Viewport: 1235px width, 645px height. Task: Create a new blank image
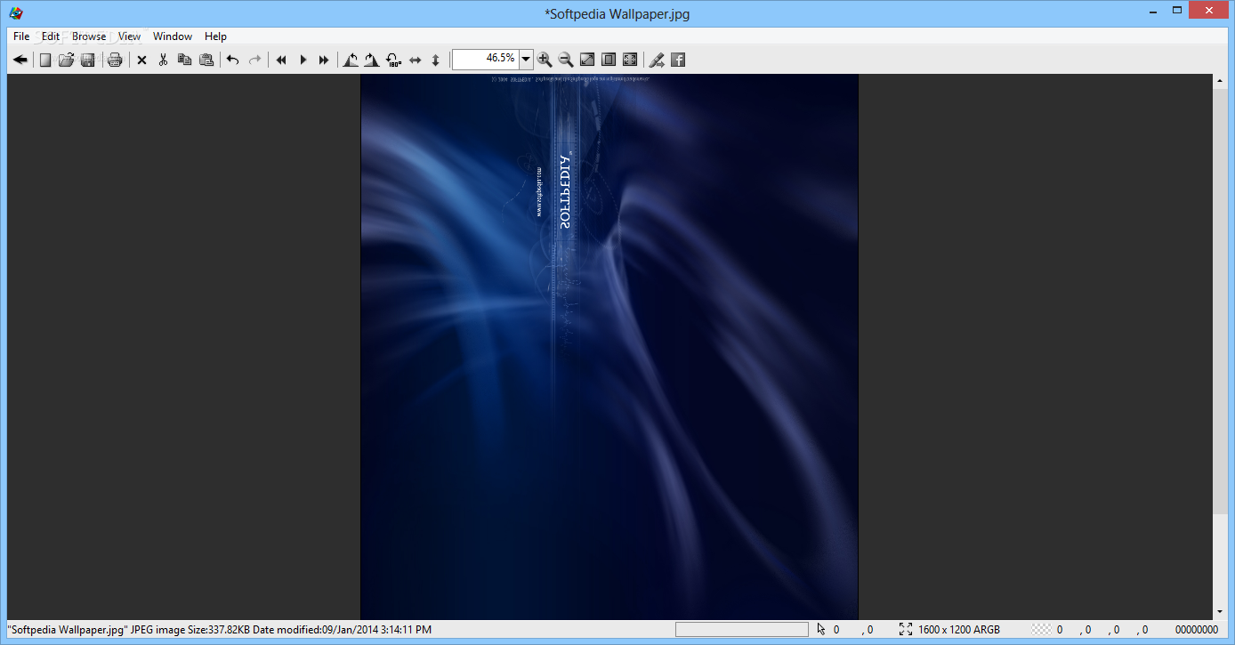coord(44,60)
